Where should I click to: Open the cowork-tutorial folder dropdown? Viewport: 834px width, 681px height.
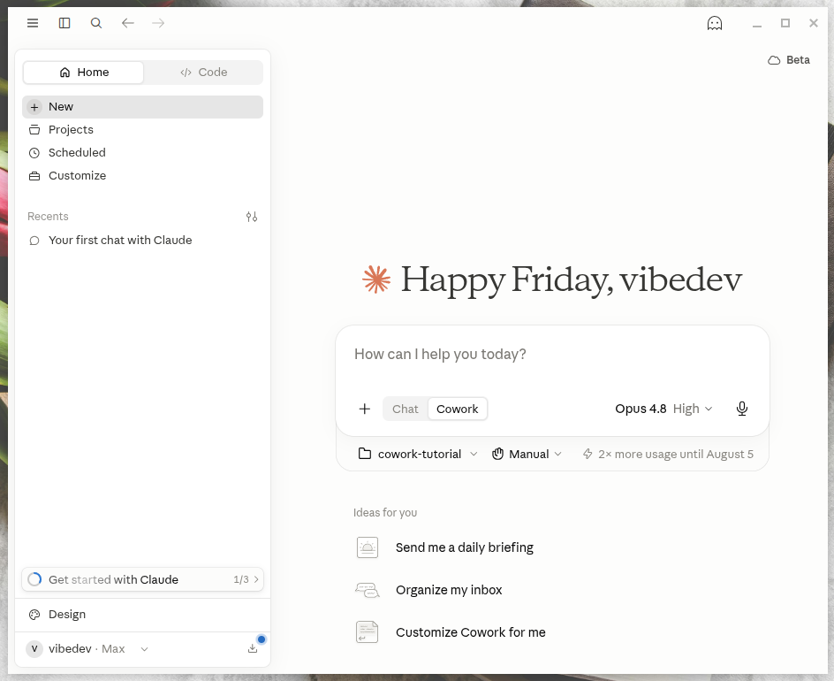(418, 455)
